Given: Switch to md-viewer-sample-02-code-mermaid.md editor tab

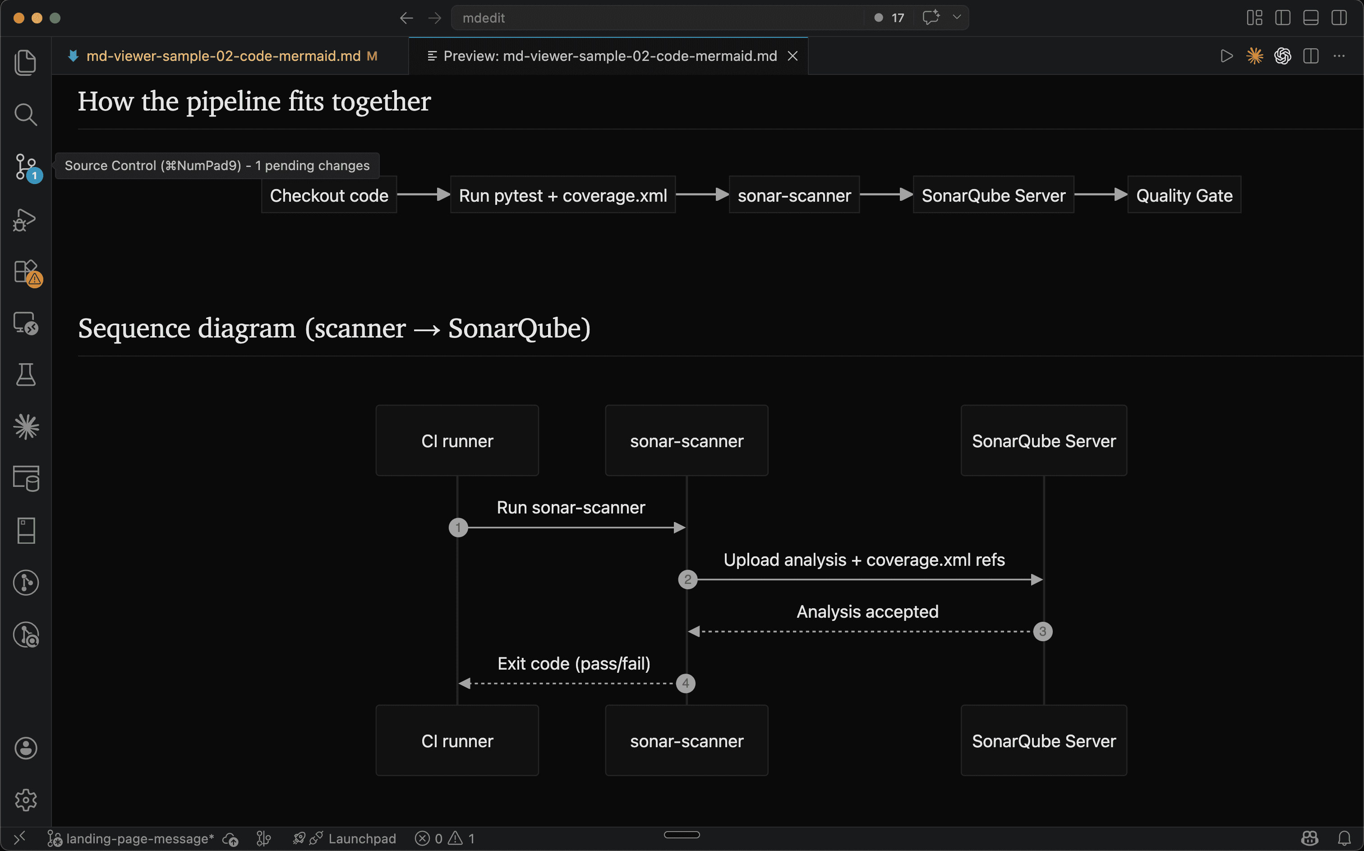Looking at the screenshot, I should [x=230, y=55].
